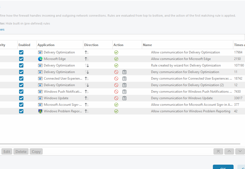Click deny icon for Windows Update rule
The height and width of the screenshot is (169, 245).
116,98
